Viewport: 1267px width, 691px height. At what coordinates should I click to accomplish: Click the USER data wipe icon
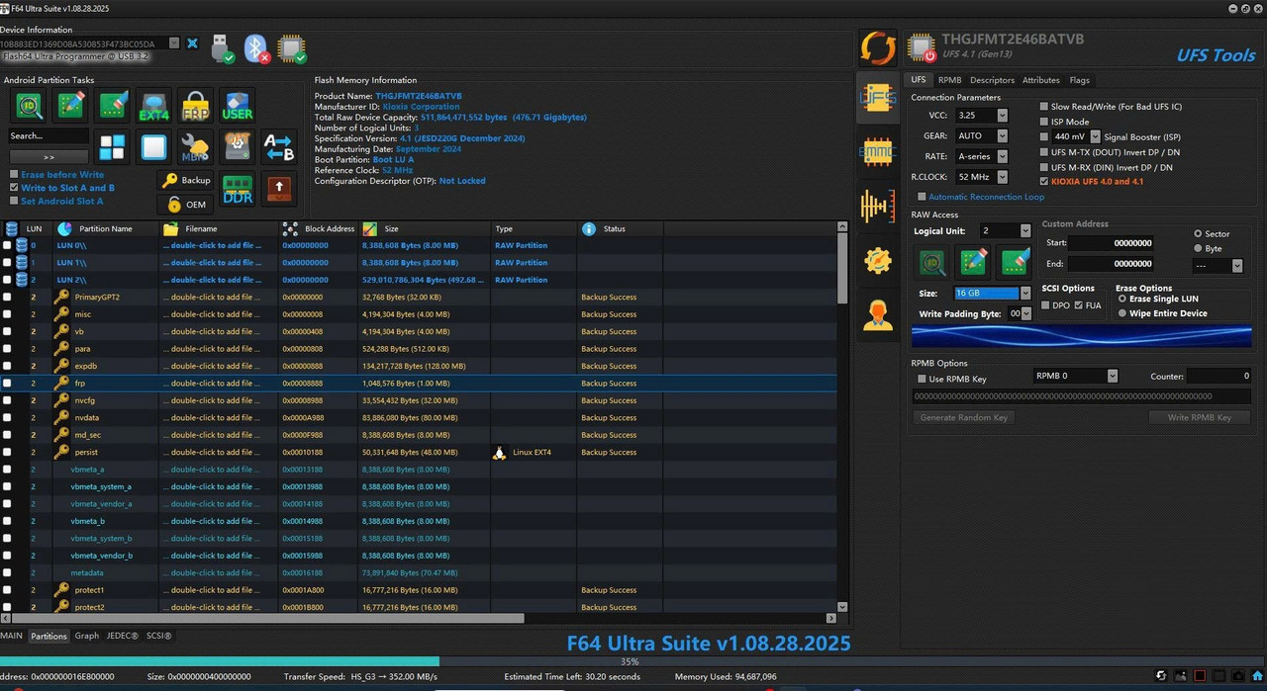coord(238,106)
